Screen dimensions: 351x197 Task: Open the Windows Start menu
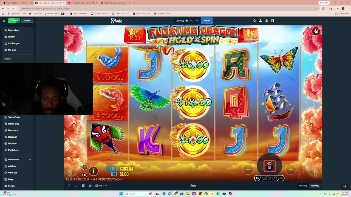click(121, 194)
